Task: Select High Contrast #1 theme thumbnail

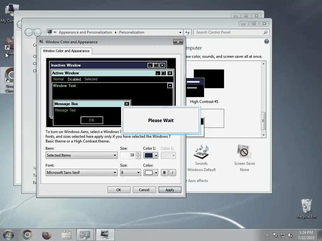Action: (x=204, y=86)
